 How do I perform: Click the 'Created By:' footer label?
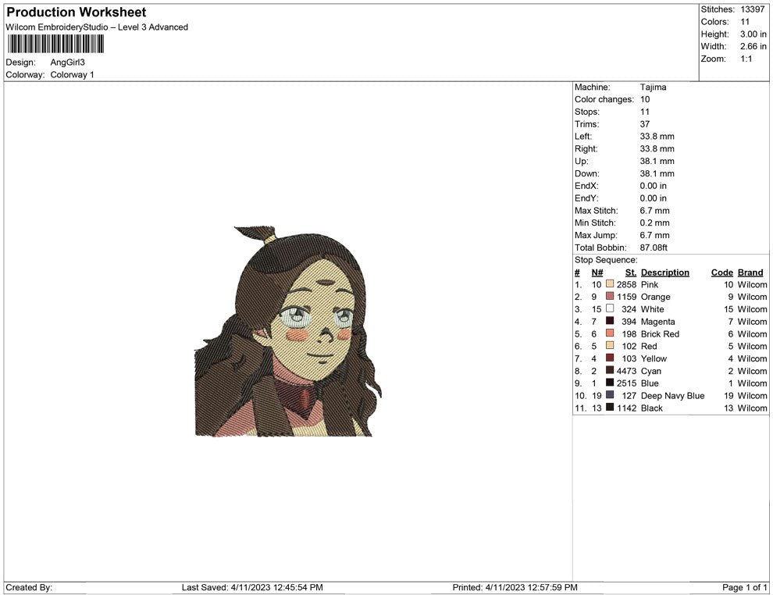click(x=29, y=587)
